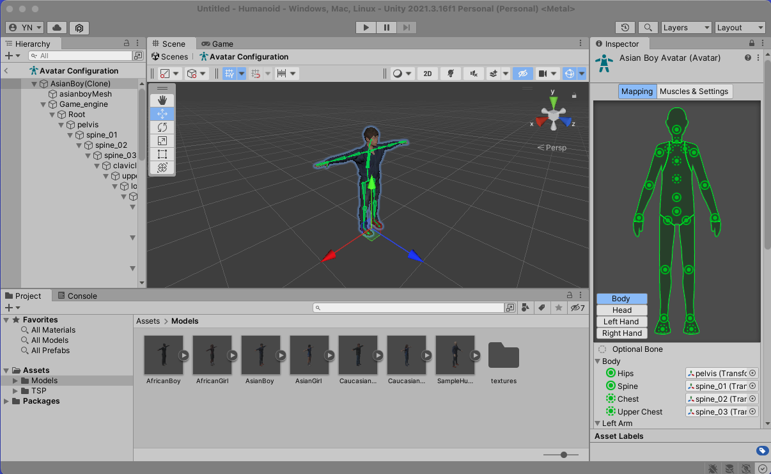The height and width of the screenshot is (474, 771).
Task: Click the Muscles & Settings button
Action: 694,91
